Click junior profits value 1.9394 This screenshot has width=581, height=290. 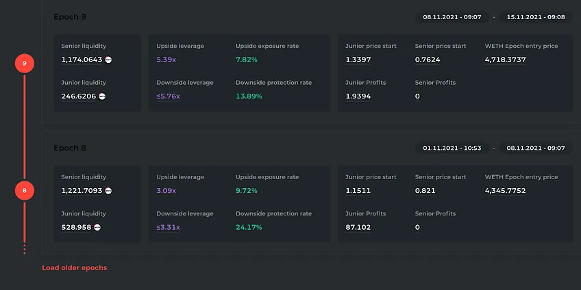click(358, 96)
